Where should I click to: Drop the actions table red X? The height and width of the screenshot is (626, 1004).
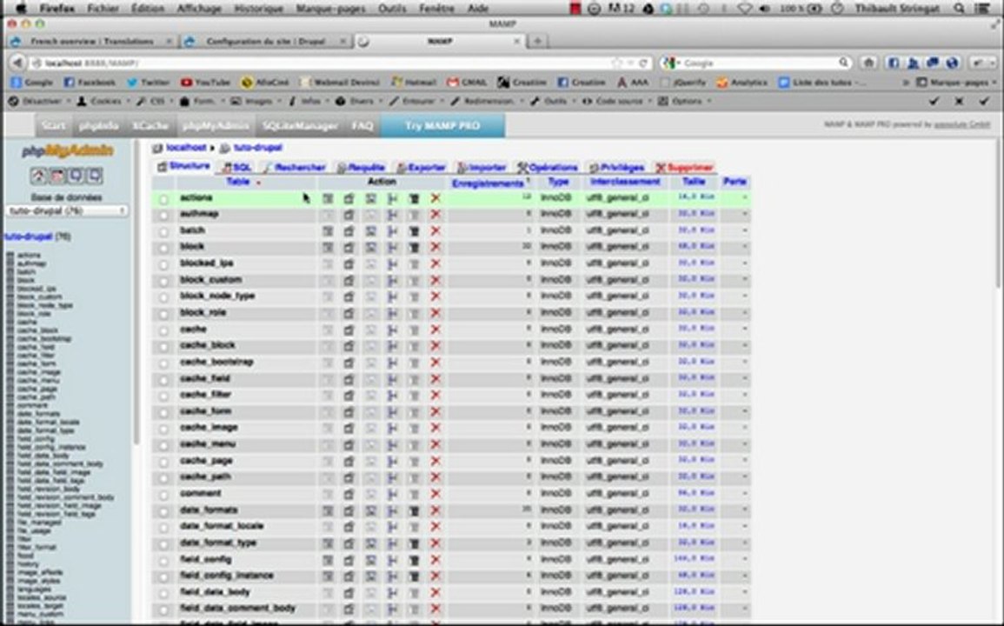(436, 198)
